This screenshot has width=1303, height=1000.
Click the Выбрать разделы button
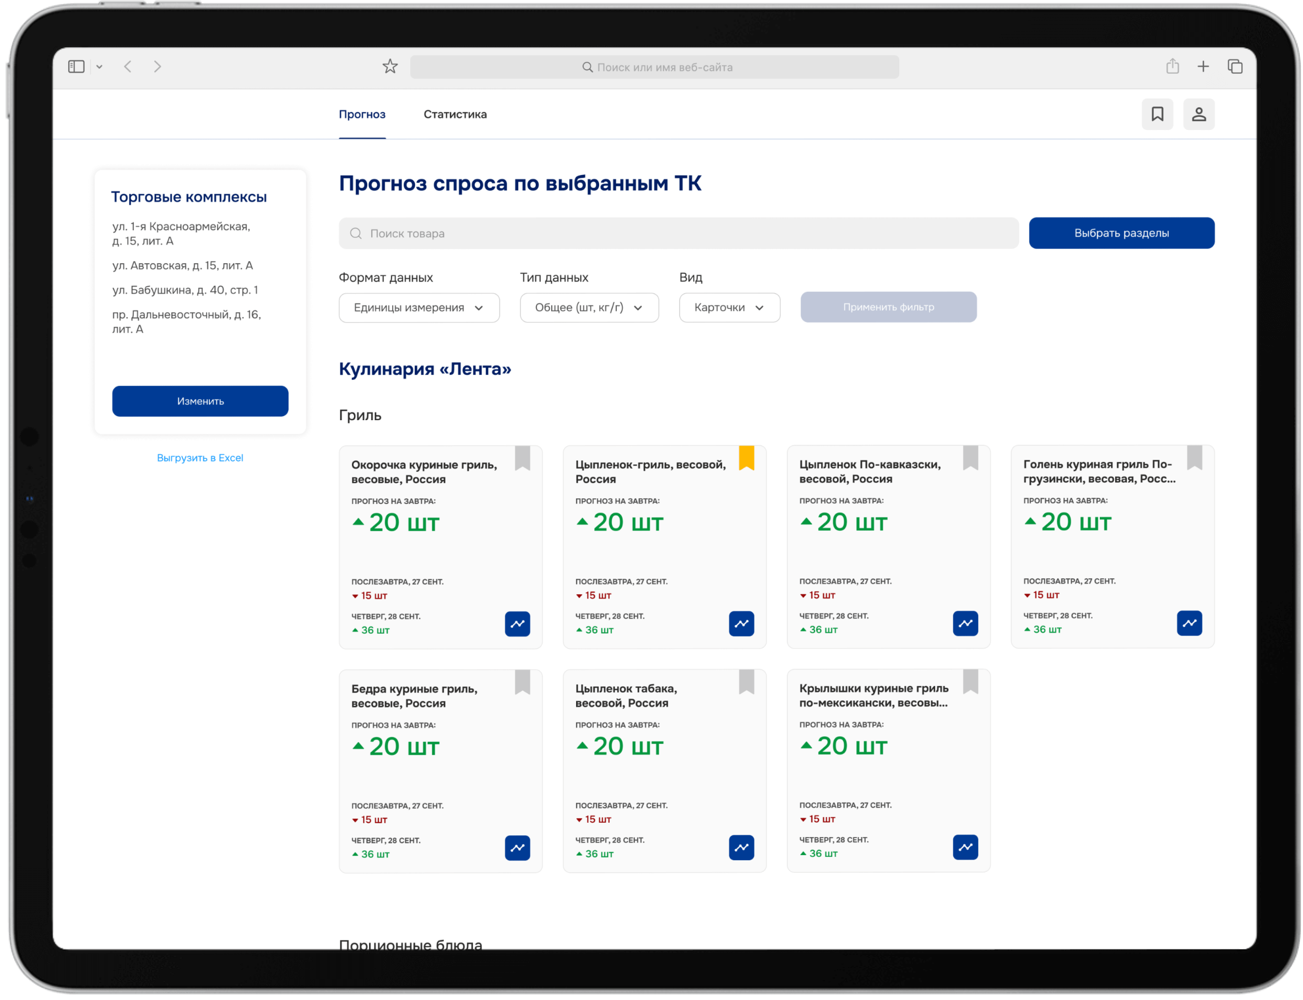pos(1122,233)
